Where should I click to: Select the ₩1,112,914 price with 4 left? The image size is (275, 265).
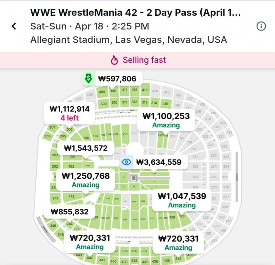tap(69, 113)
